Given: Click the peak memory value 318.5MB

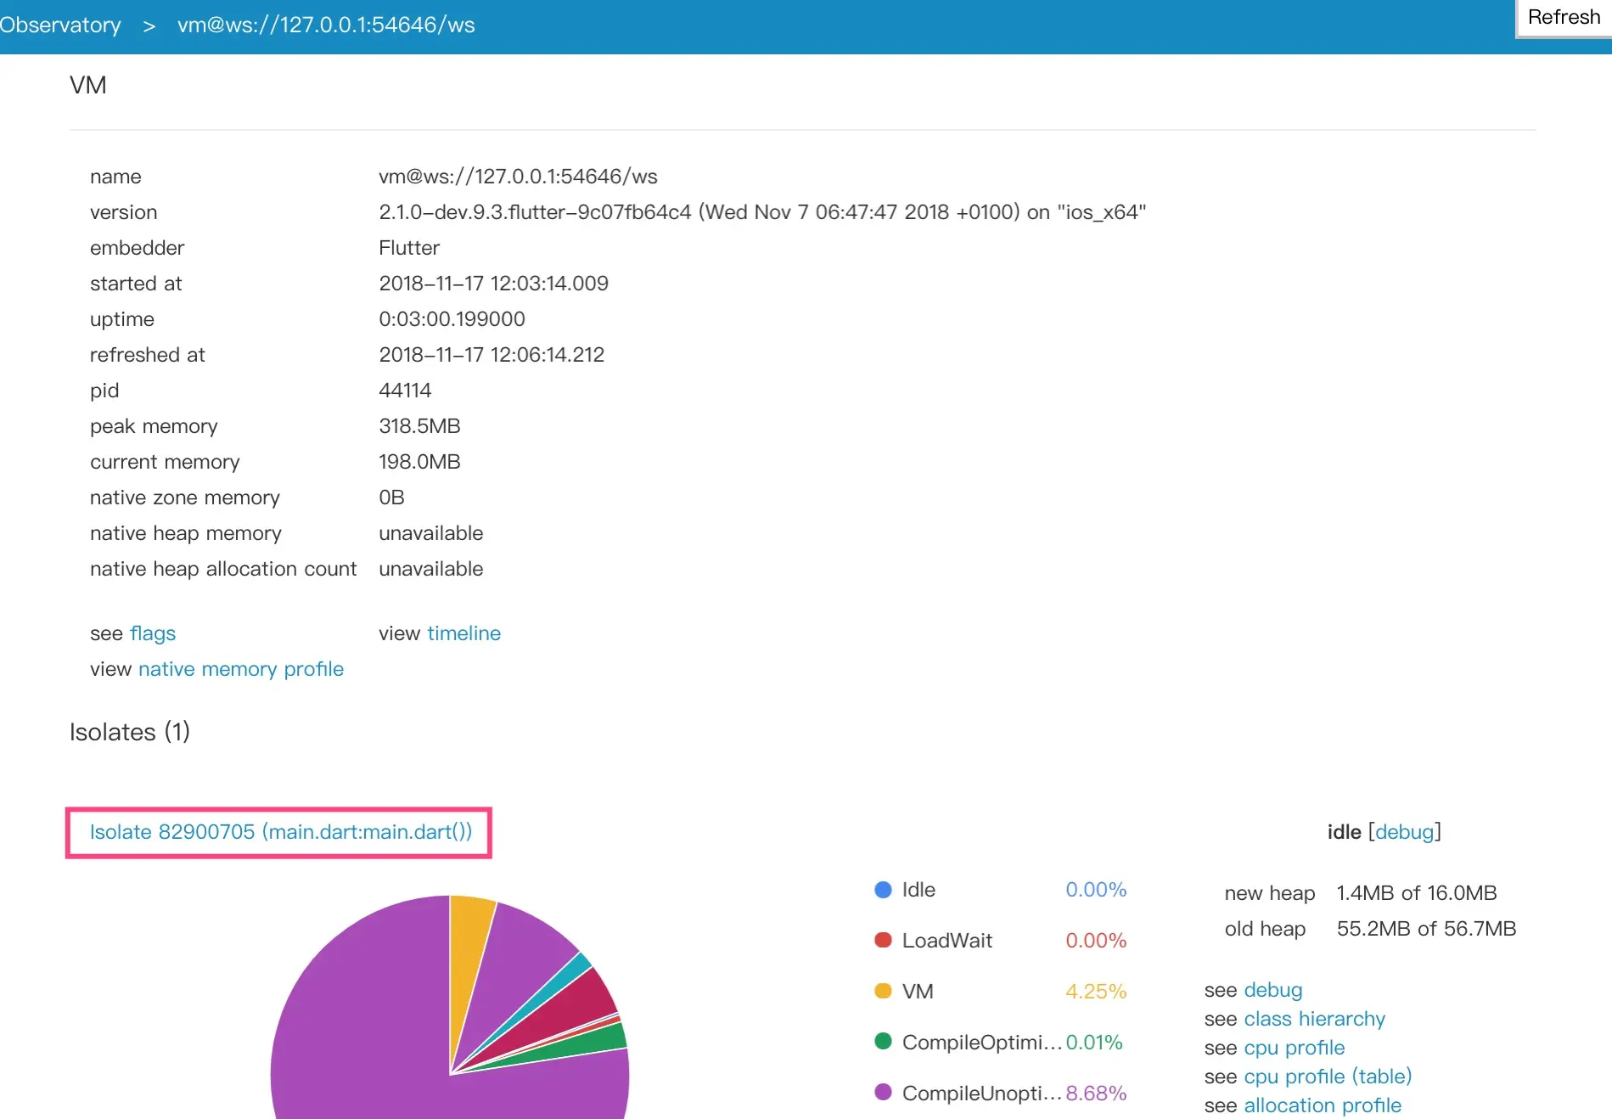Looking at the screenshot, I should 419,426.
